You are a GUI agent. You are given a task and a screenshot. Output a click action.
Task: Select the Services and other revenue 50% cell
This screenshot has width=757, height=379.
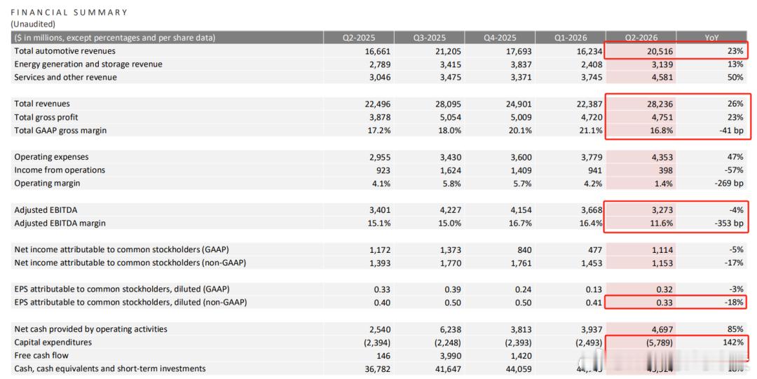click(735, 77)
